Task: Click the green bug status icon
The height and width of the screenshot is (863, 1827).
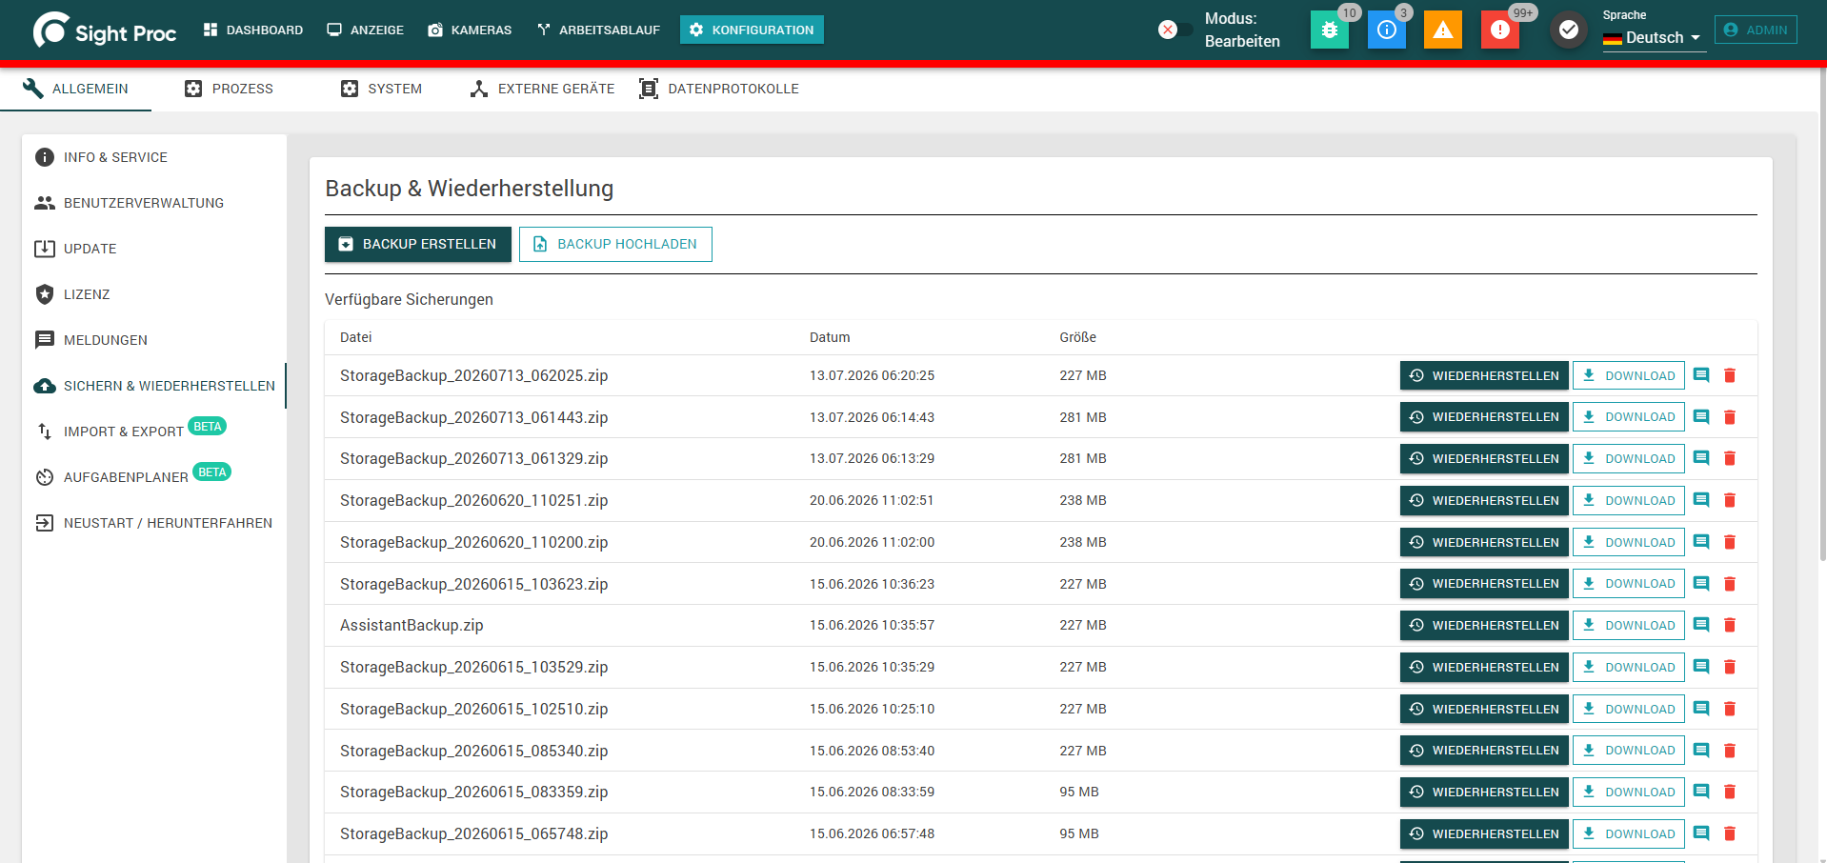Action: pos(1329,30)
